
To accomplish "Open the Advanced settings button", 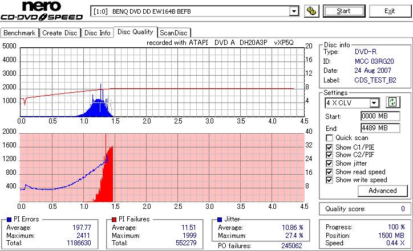I will click(x=382, y=191).
